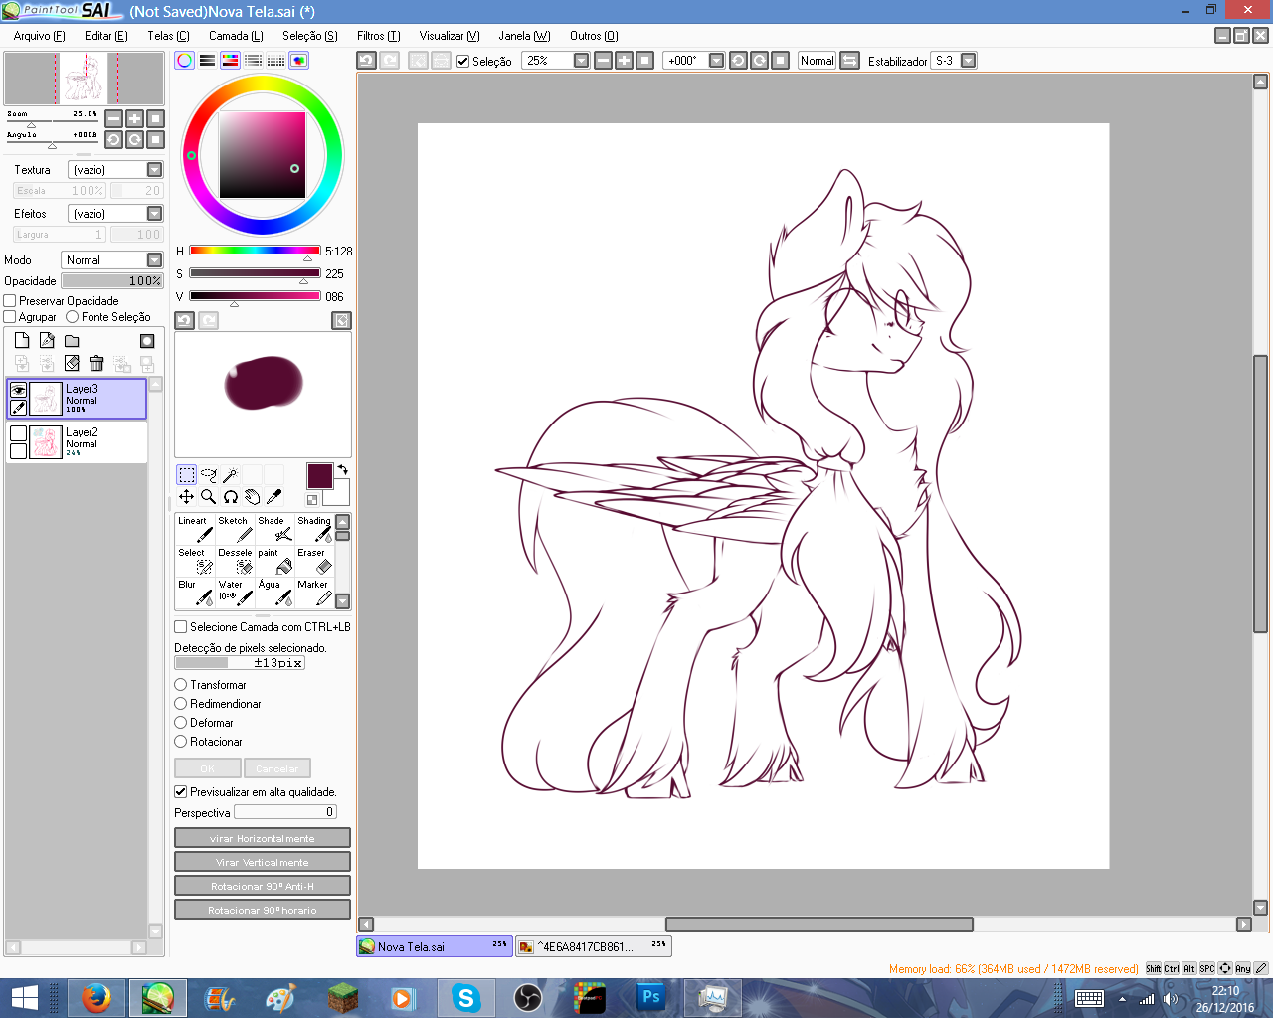This screenshot has height=1018, width=1273.
Task: Click Rotacionar 90° Anti-H button
Action: pos(263,886)
